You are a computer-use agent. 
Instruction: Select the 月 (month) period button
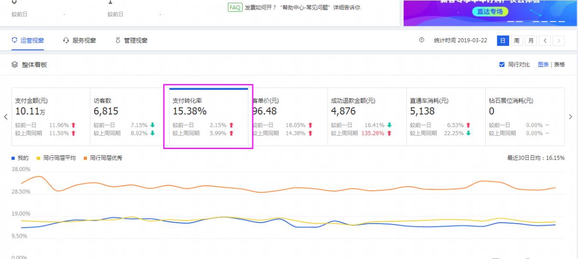pyautogui.click(x=530, y=41)
